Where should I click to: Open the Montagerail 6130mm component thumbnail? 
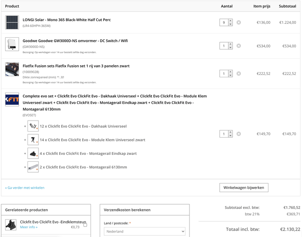pyautogui.click(x=33, y=167)
